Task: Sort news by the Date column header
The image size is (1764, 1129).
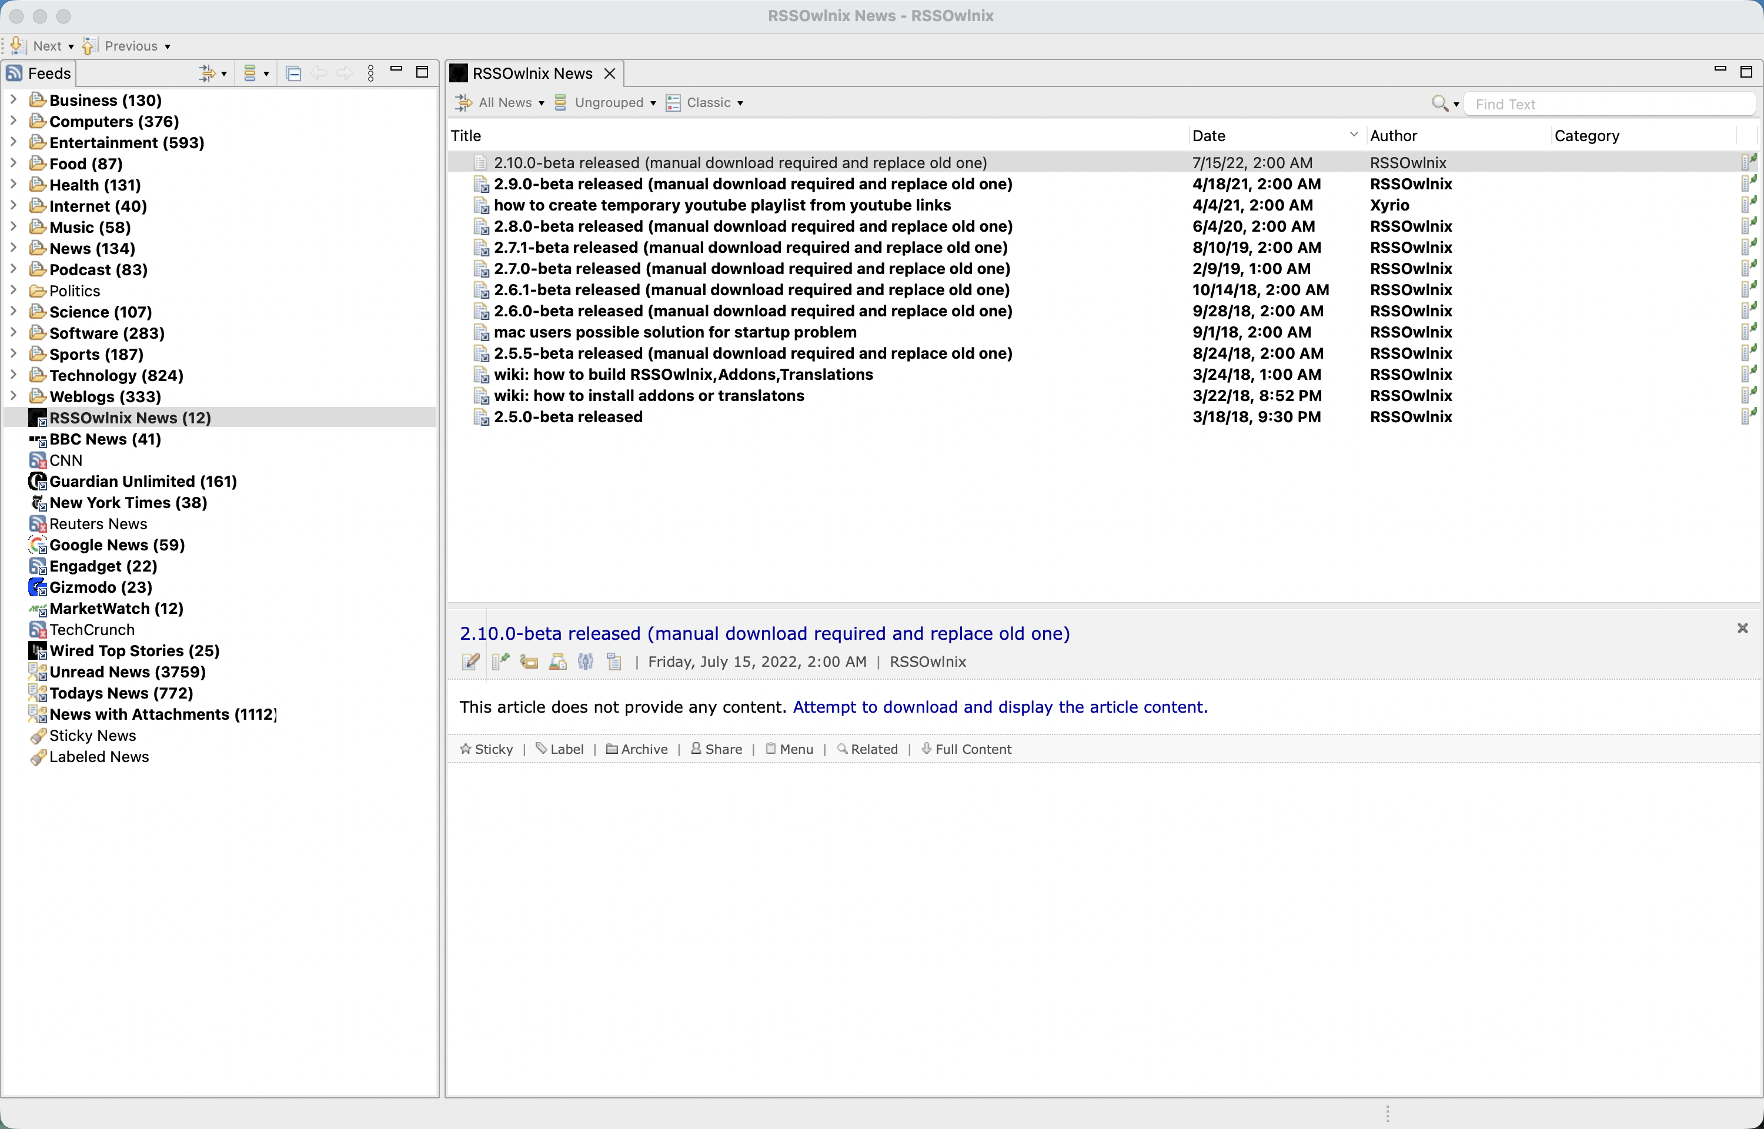Action: tap(1276, 136)
